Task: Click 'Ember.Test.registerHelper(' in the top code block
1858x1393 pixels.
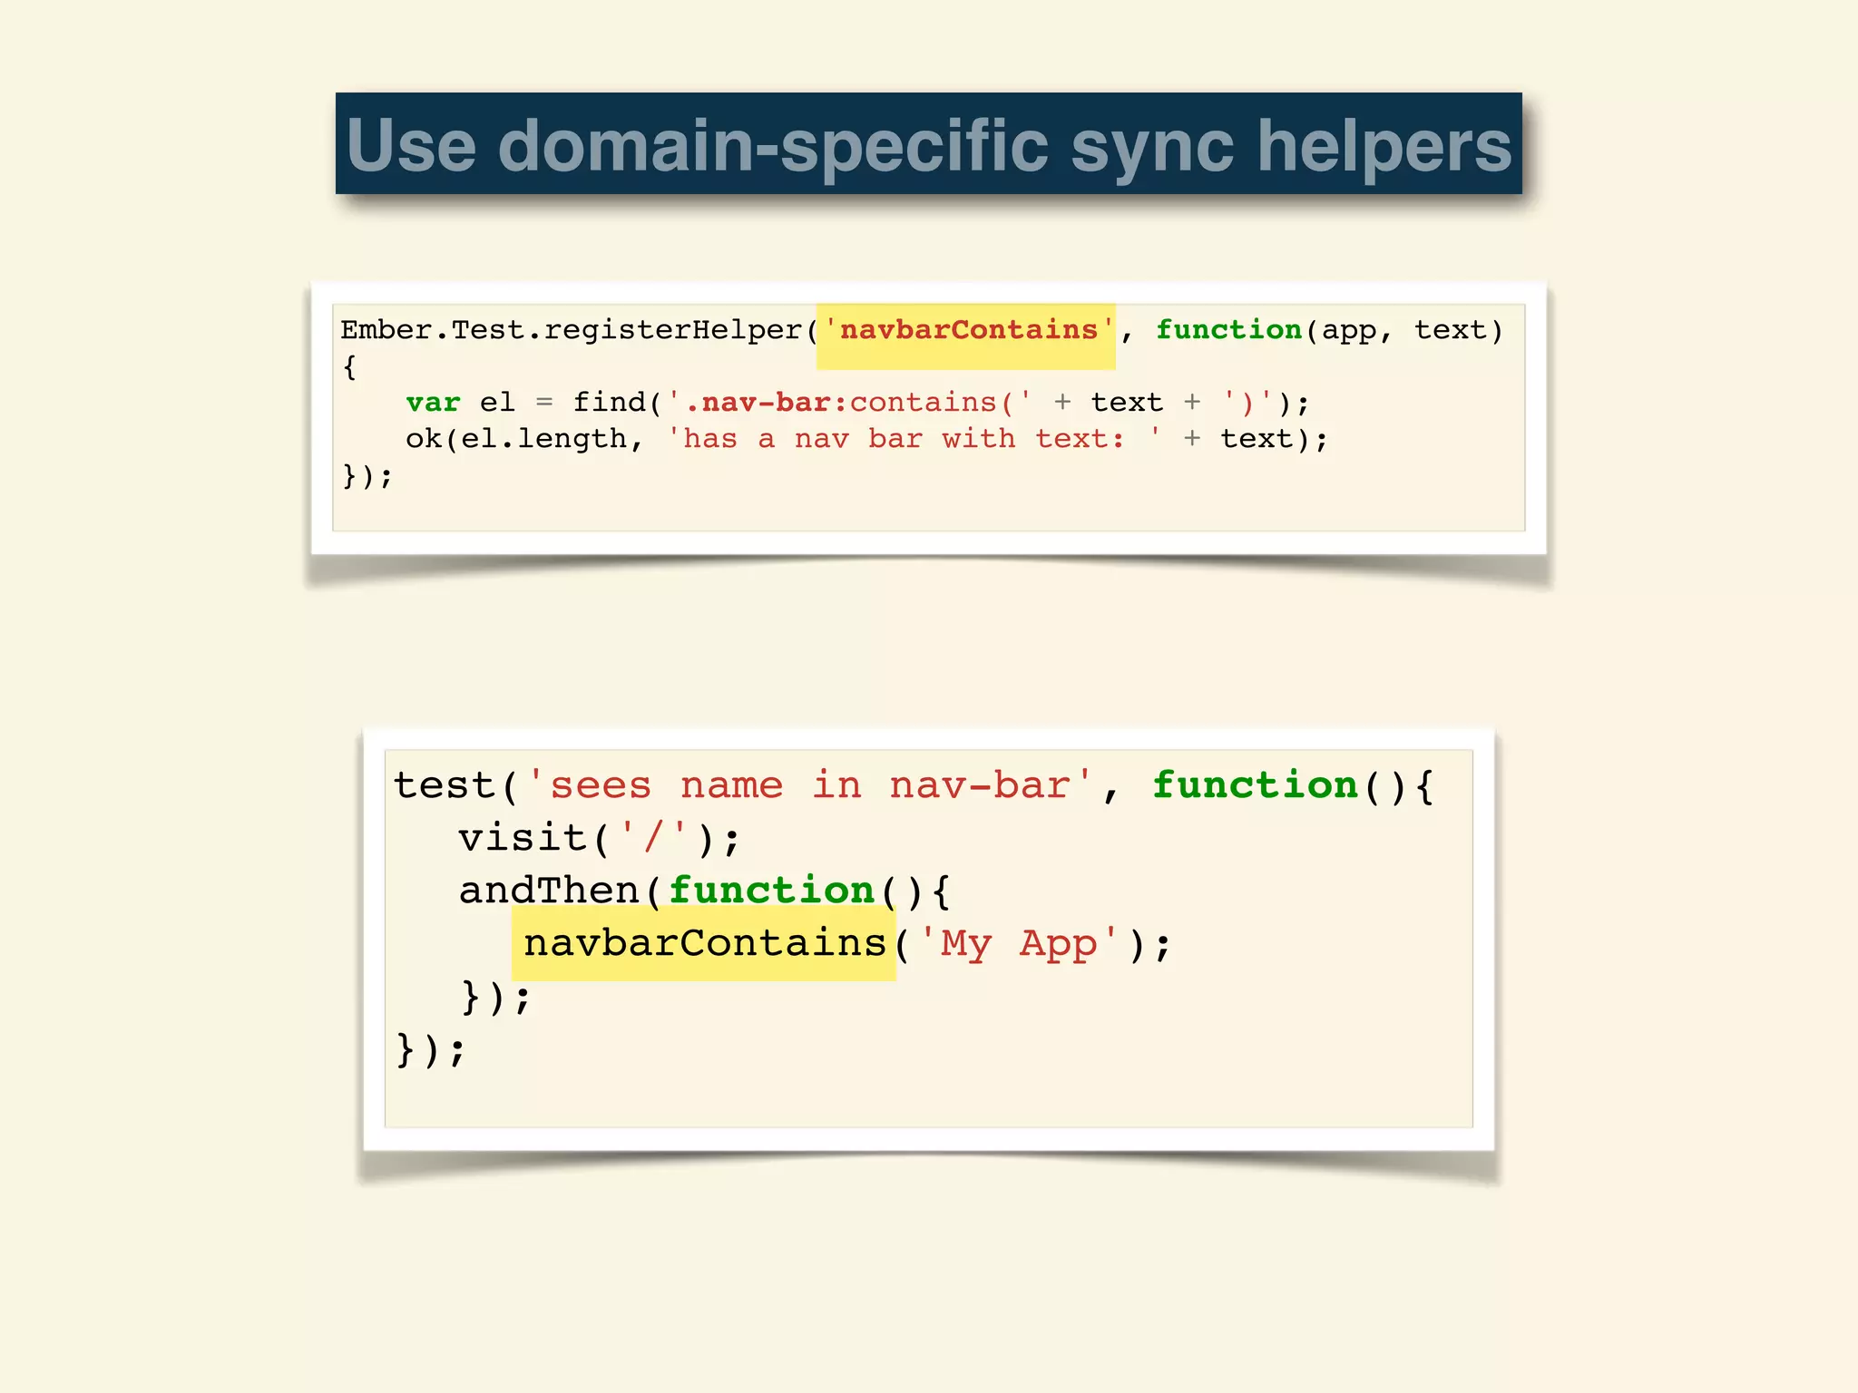Action: click(580, 330)
